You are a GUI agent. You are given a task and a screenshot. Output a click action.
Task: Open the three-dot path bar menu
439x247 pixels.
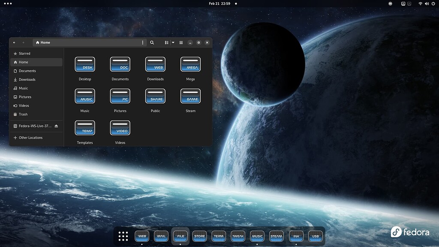tap(143, 42)
